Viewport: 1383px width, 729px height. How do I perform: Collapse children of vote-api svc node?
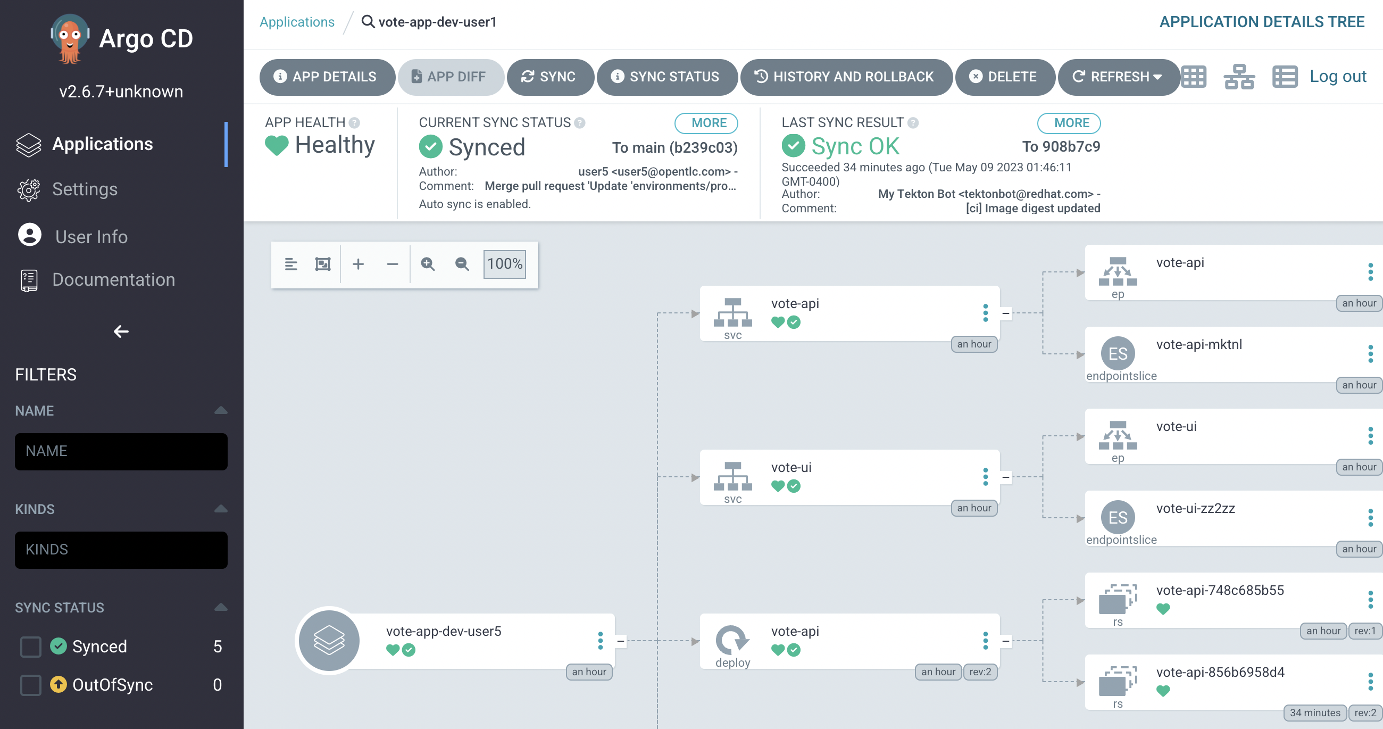point(1005,313)
